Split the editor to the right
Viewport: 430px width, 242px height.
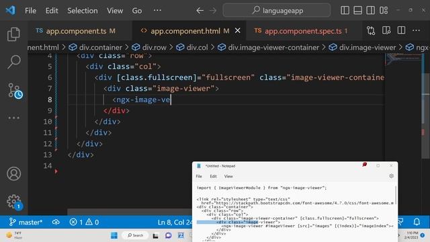pyautogui.click(x=401, y=30)
